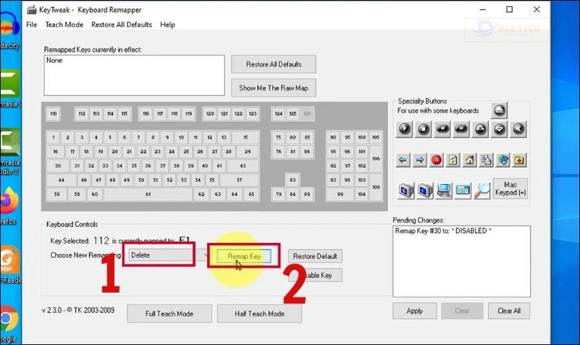Select keyboard key 124
Screen dimensions: 580x345
(x=278, y=114)
